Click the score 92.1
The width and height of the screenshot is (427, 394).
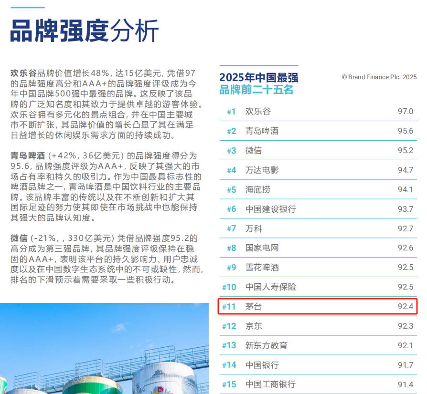(x=406, y=346)
